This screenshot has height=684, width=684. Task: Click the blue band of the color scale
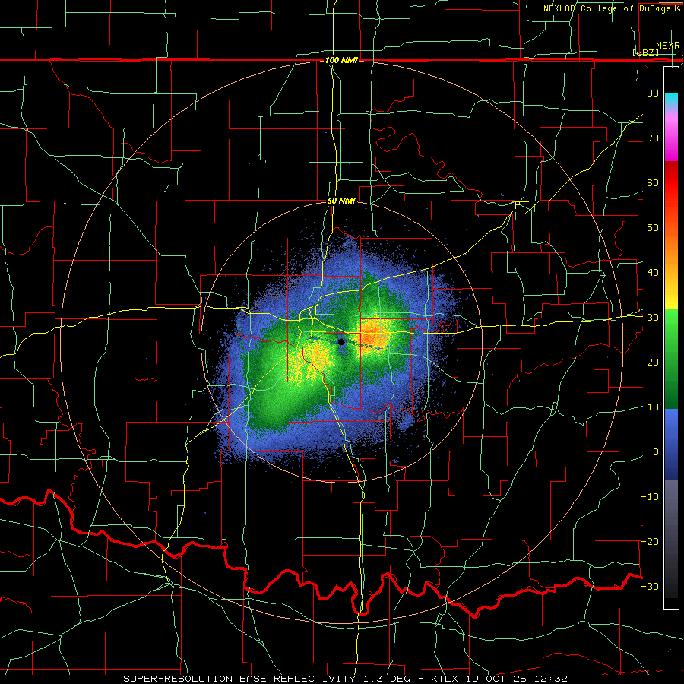671,444
